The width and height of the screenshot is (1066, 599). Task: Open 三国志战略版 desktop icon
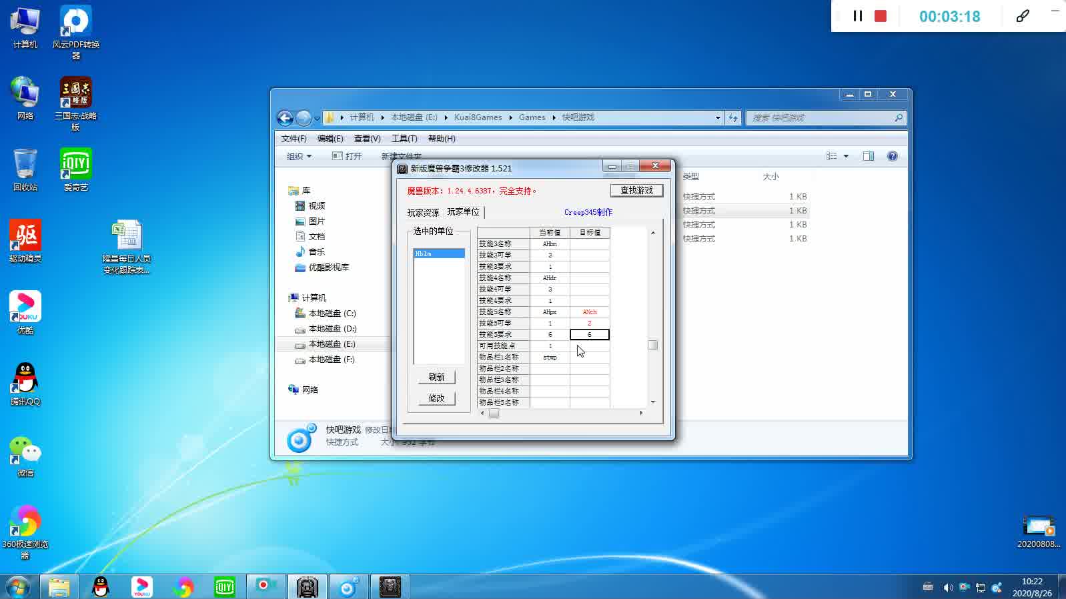75,103
